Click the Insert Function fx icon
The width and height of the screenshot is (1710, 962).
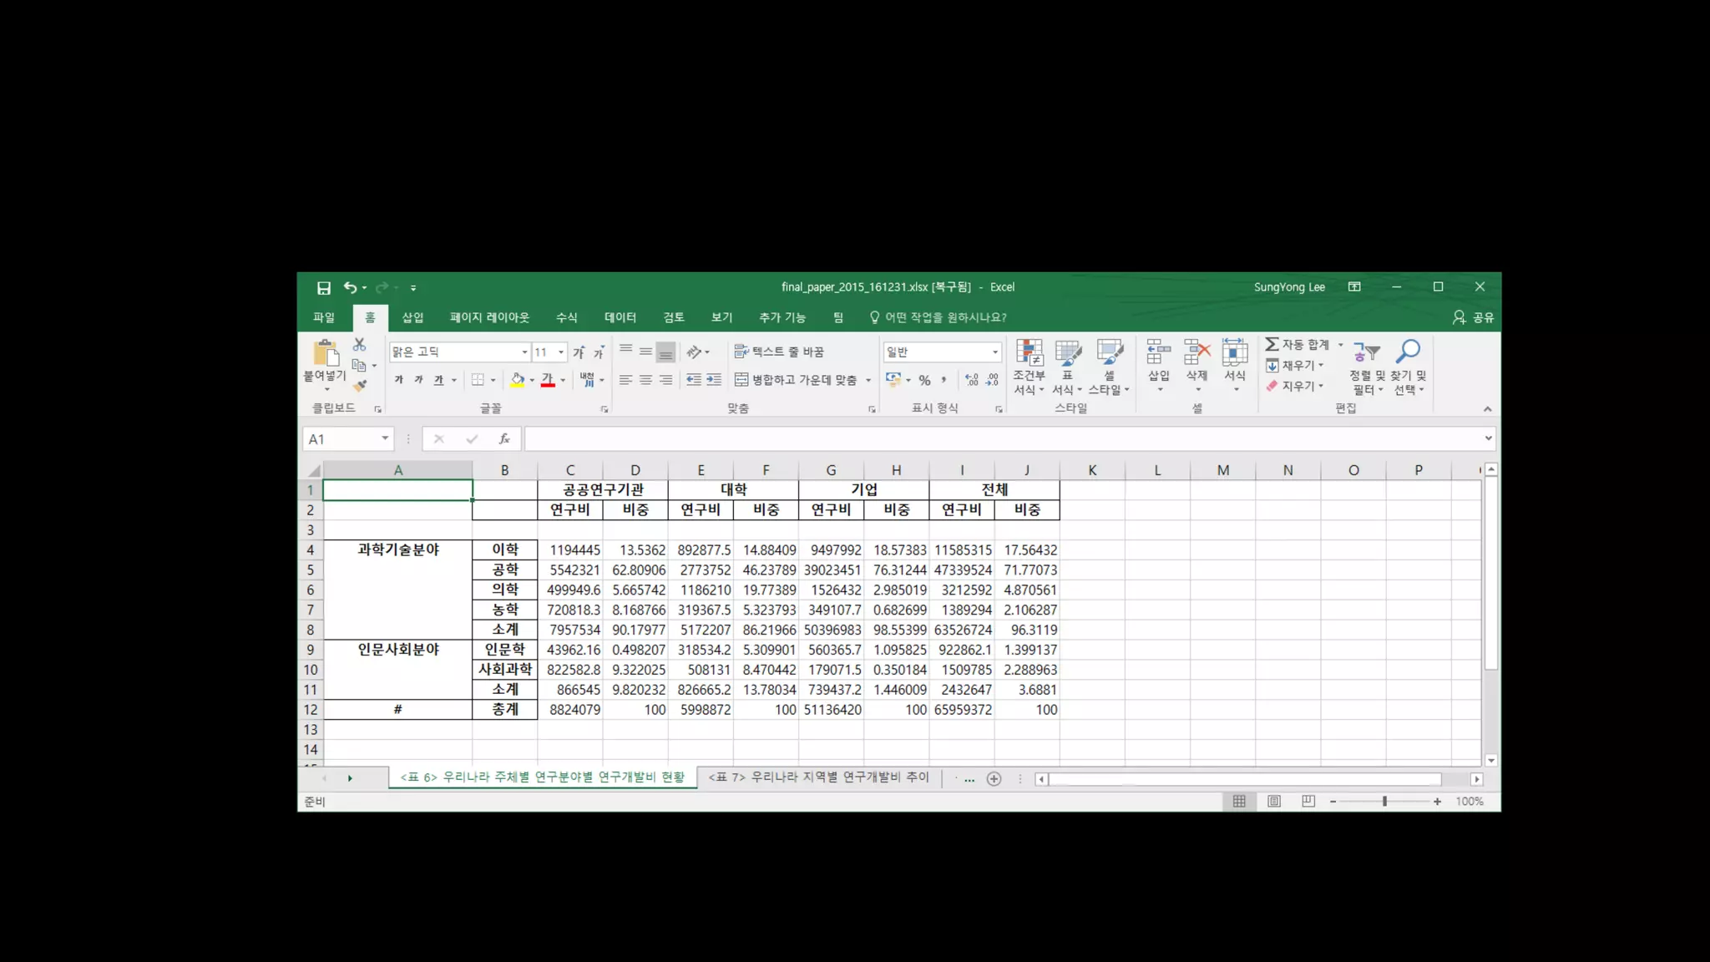(x=504, y=439)
